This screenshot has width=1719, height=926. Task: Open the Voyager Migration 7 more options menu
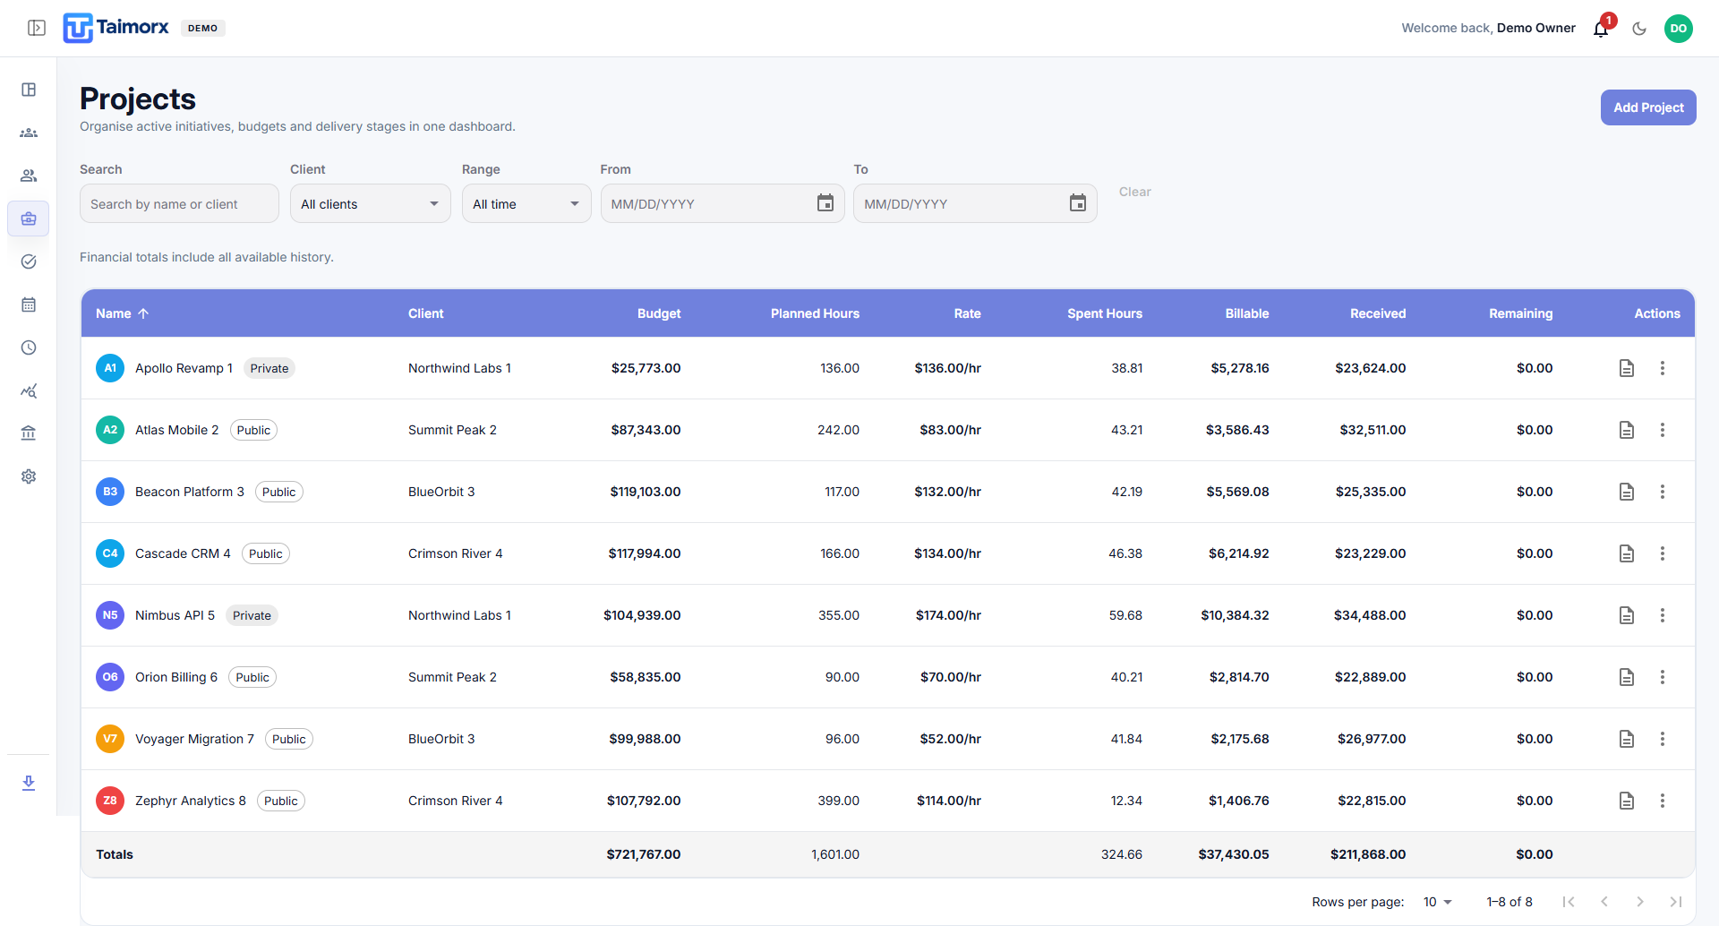point(1663,739)
